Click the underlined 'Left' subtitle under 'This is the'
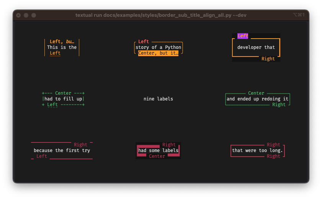Screen dimensions: 322x199 click(x=55, y=53)
